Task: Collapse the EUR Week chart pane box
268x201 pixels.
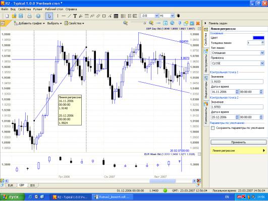Action: [x=199, y=154]
